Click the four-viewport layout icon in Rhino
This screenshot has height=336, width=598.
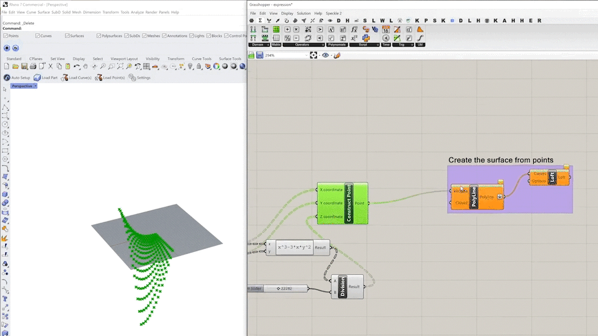tap(147, 66)
